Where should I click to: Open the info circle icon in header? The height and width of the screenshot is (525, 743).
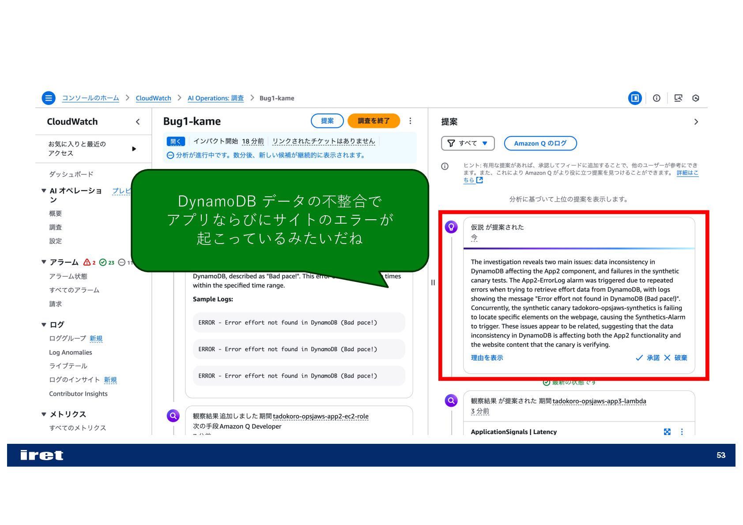pos(656,98)
